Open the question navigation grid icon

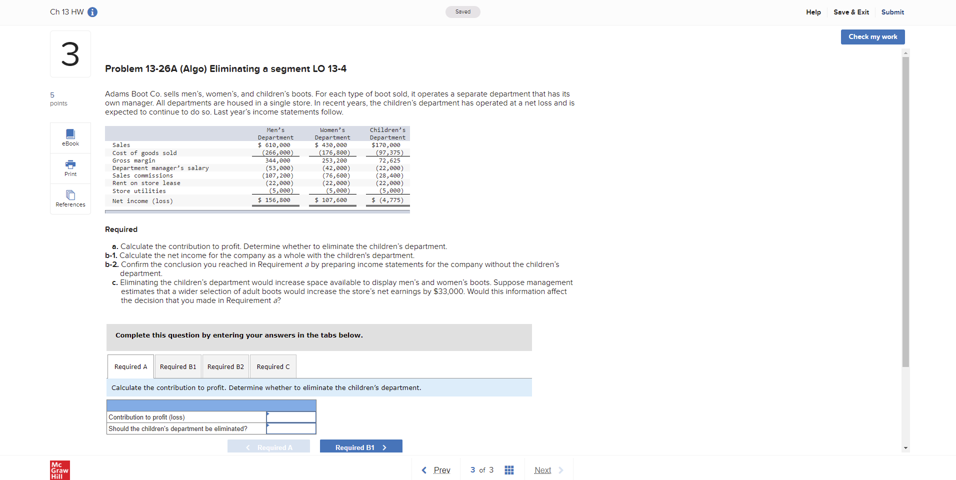point(509,470)
